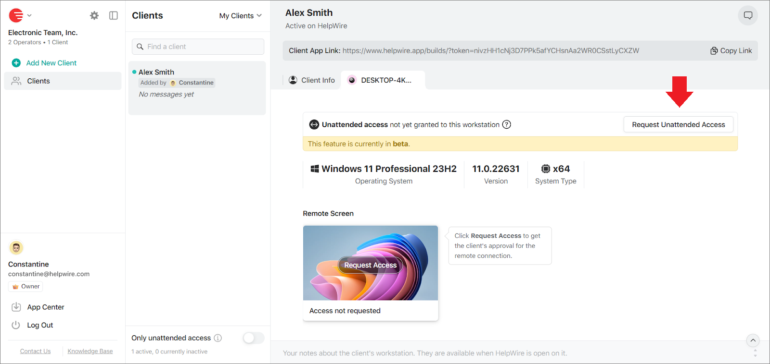Open the Knowledge Base link
This screenshot has width=770, height=364.
click(x=90, y=351)
